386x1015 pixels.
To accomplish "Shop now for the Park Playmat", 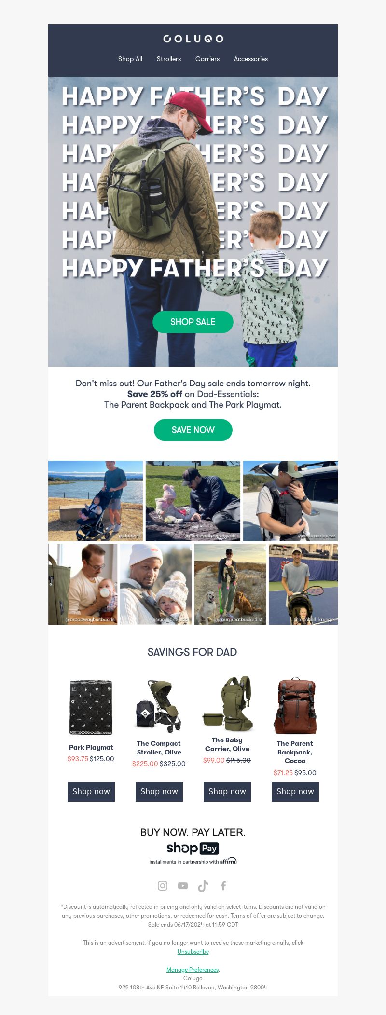I will [91, 792].
